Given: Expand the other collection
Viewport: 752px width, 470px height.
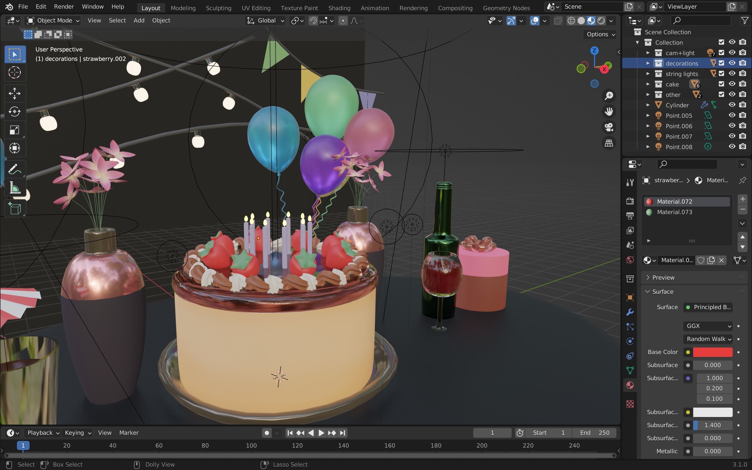Looking at the screenshot, I should tap(648, 95).
